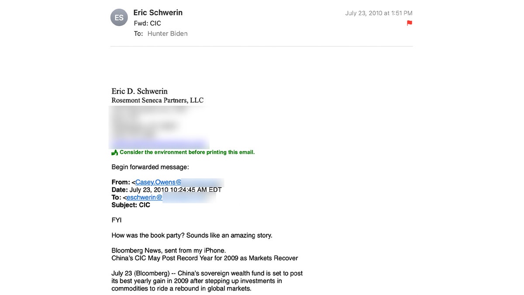Click the FYI line in message
Image resolution: width=524 pixels, height=295 pixels.
click(x=117, y=220)
